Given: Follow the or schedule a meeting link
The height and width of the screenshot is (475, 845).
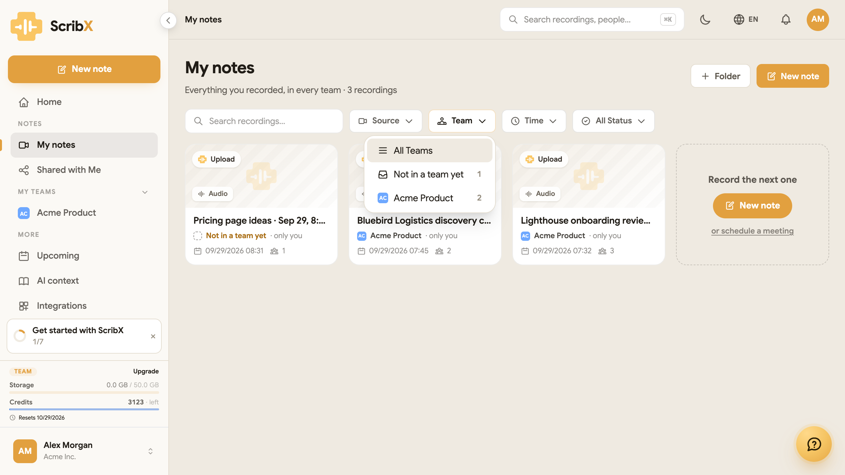Looking at the screenshot, I should click(x=752, y=231).
